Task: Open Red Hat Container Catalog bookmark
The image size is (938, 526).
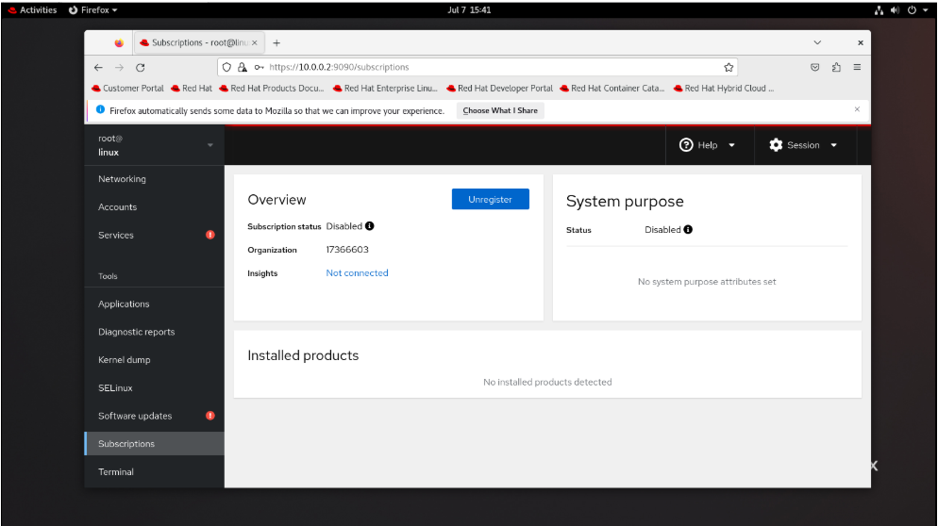Action: click(x=612, y=89)
